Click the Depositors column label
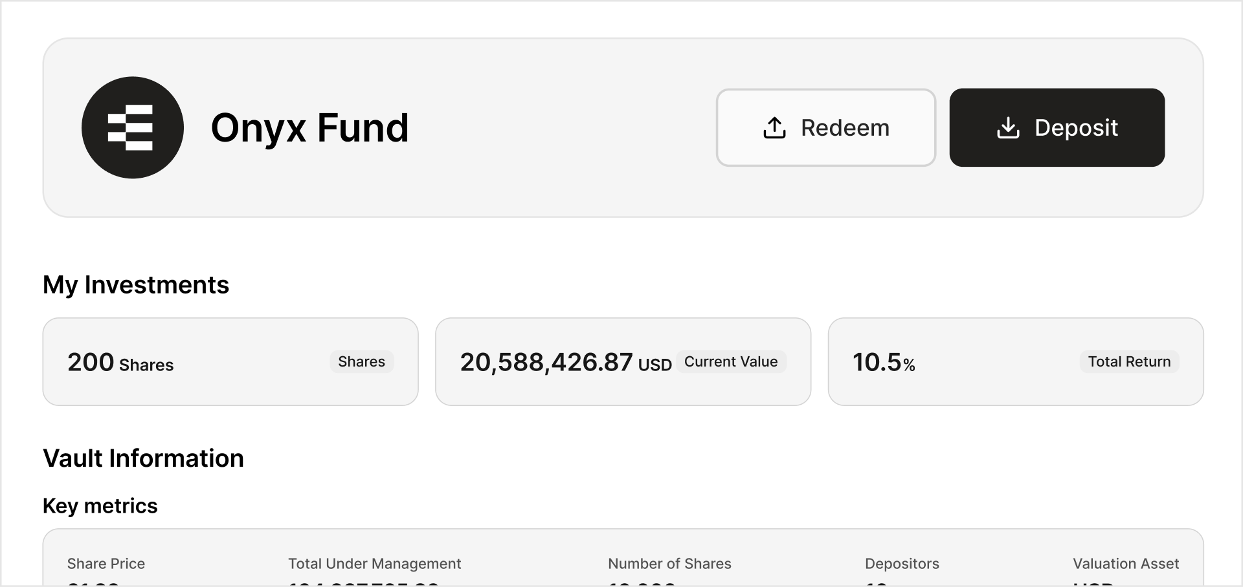 [x=902, y=564]
